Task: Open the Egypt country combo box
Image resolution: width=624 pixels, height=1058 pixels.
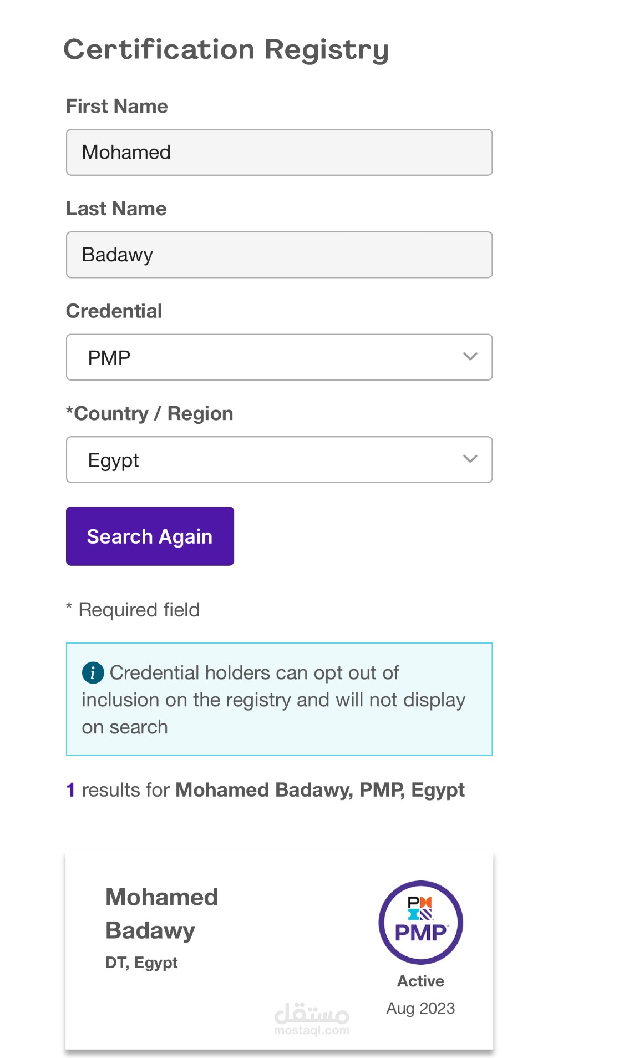Action: click(279, 459)
